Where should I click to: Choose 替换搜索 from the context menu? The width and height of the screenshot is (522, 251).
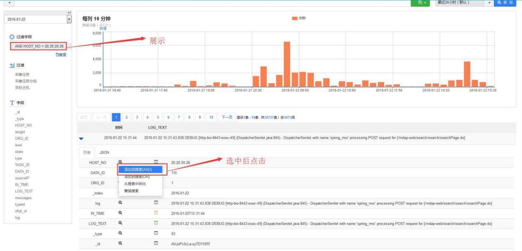click(132, 191)
